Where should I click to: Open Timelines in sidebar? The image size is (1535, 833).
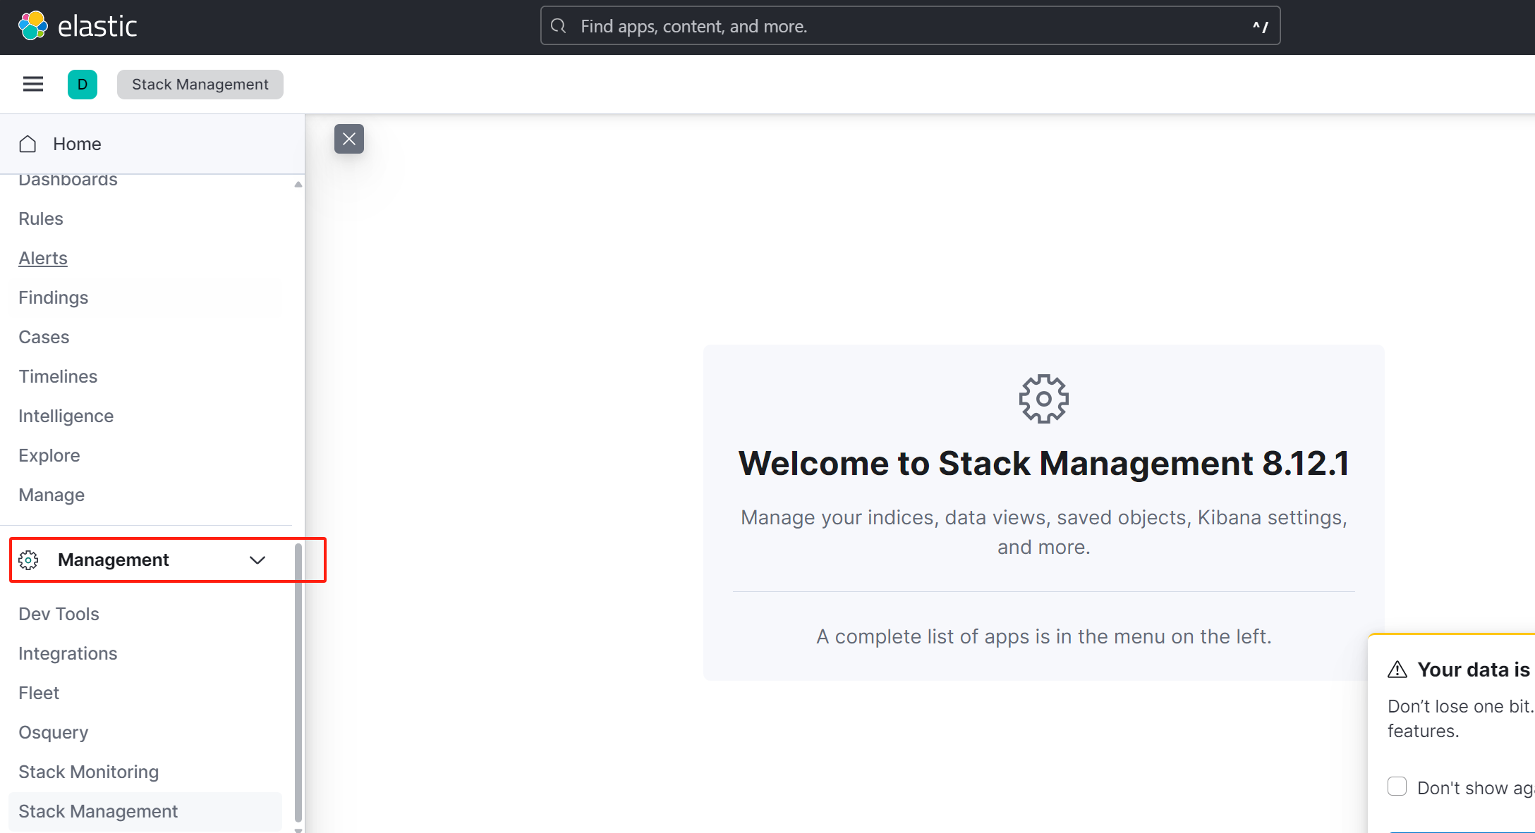pyautogui.click(x=58, y=376)
